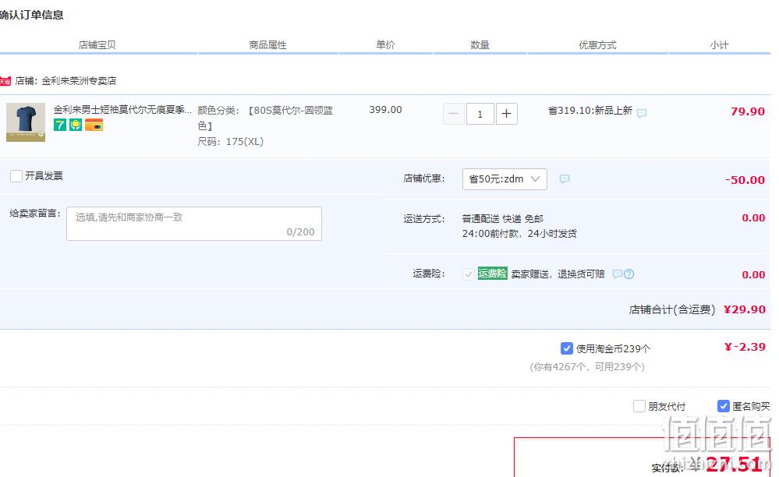
Task: Click the green shield guarantee badge
Action: 76,125
